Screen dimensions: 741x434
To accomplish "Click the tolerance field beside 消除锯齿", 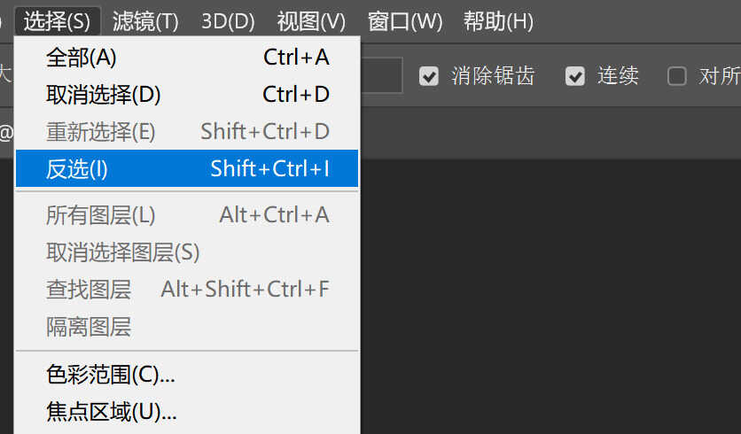I will 381,75.
